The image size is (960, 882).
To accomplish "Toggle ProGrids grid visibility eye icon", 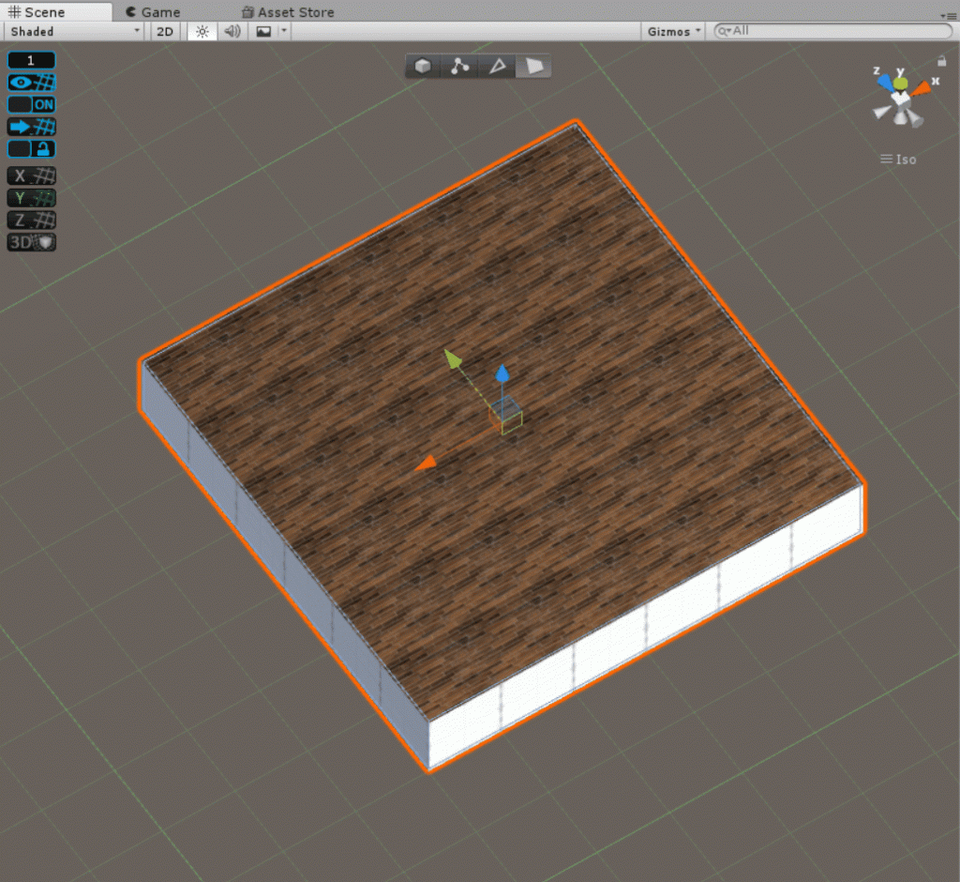I will (21, 82).
